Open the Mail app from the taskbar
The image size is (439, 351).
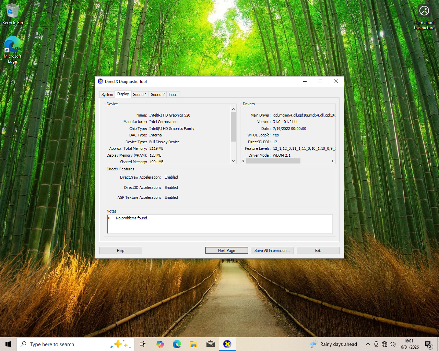pos(210,344)
